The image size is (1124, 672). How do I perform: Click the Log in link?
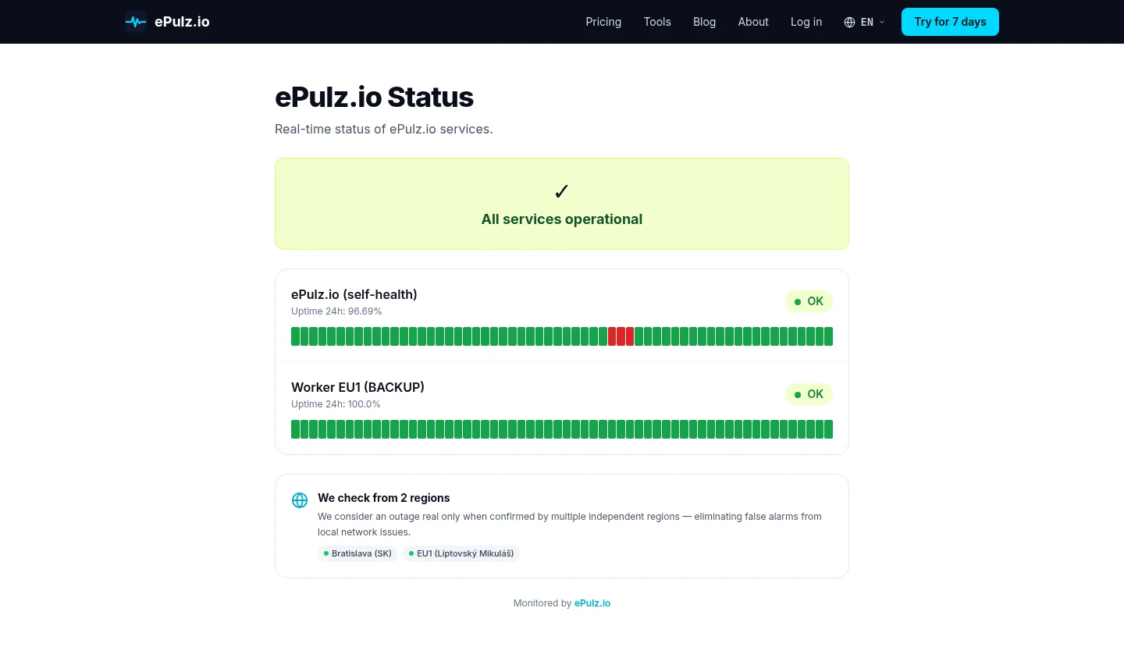tap(806, 22)
